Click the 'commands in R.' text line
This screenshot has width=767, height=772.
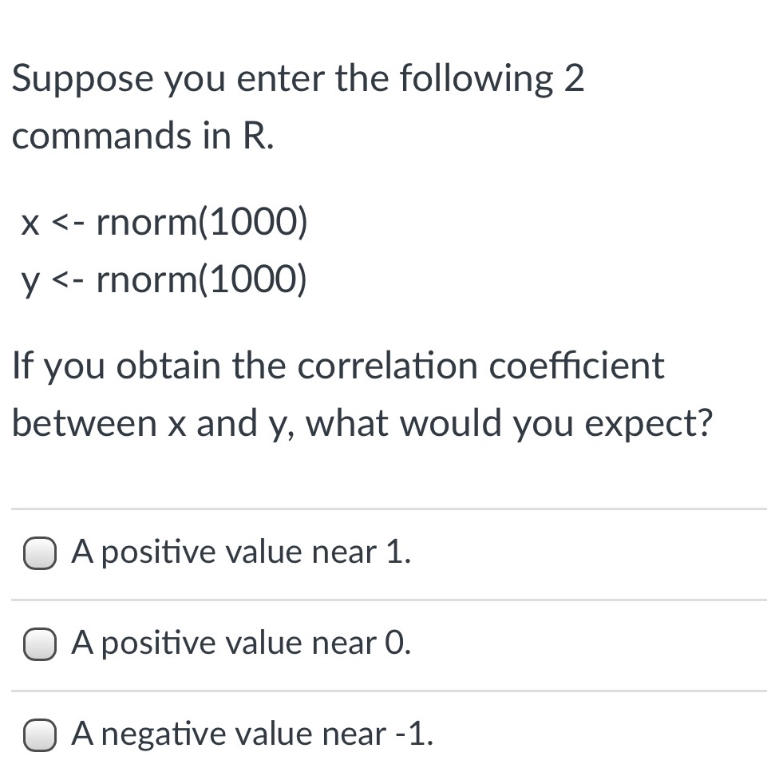[x=143, y=136]
